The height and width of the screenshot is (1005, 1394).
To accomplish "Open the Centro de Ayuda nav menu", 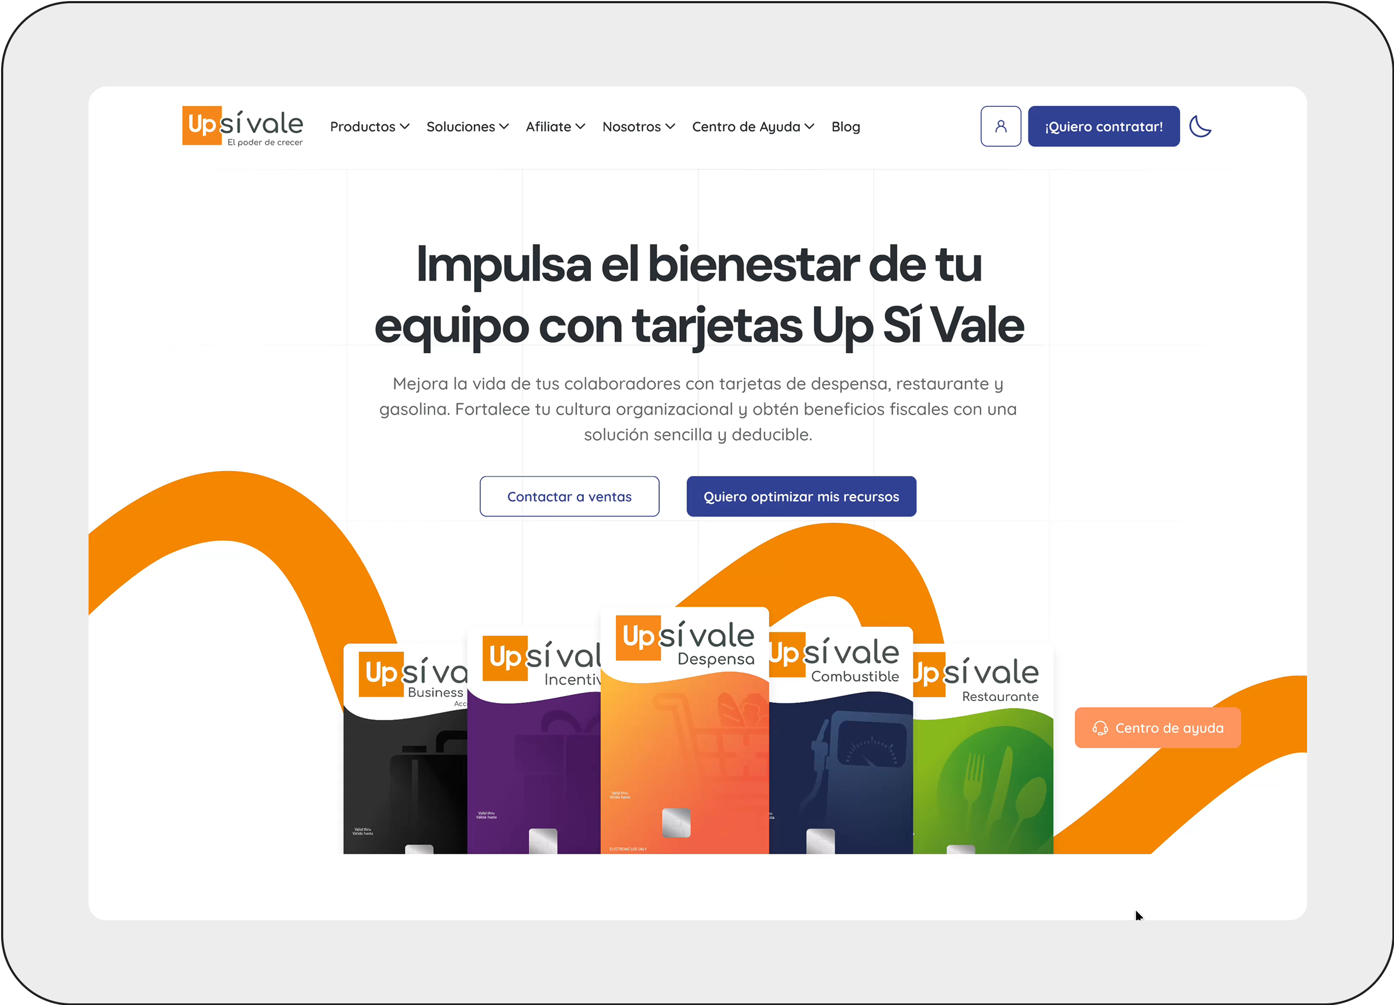I will 752,126.
